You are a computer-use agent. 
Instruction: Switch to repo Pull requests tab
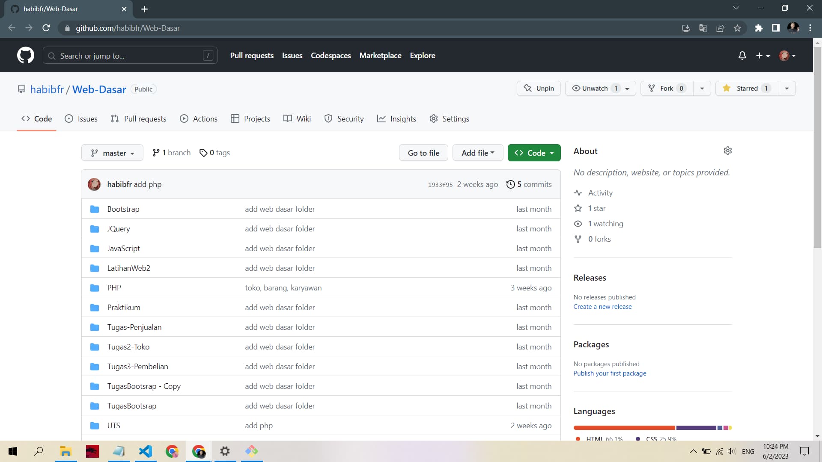(x=138, y=119)
